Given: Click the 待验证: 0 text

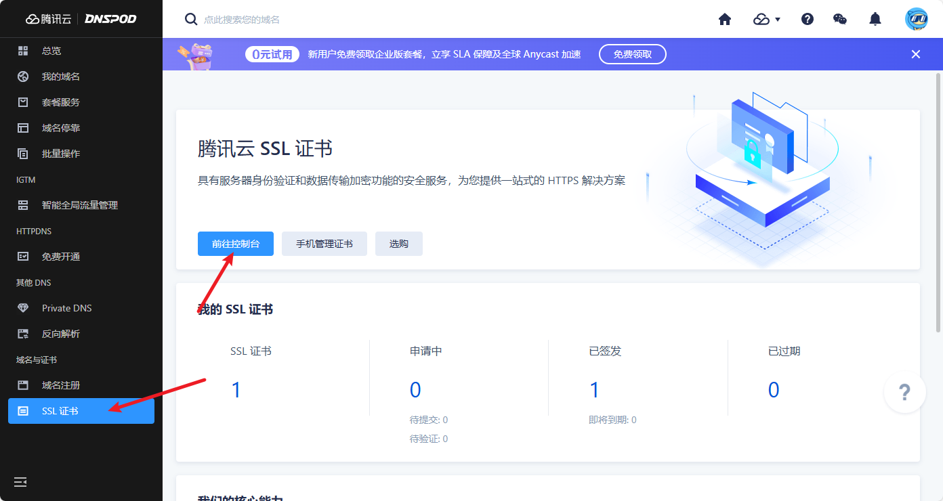Looking at the screenshot, I should pyautogui.click(x=429, y=439).
